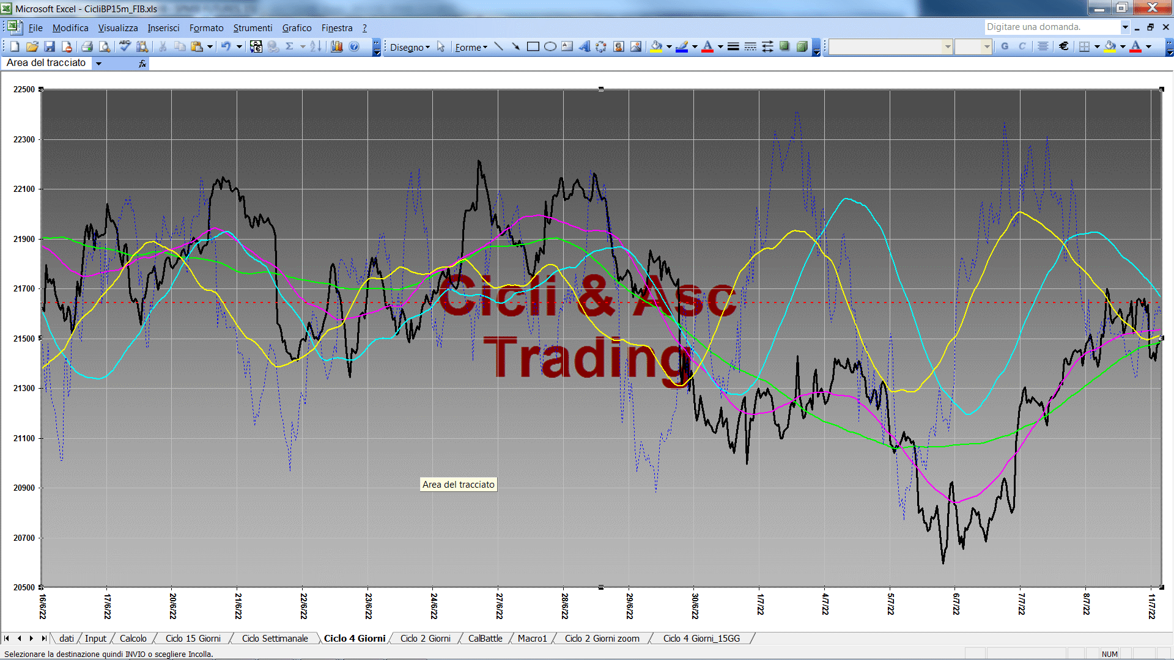Open the Help question mark icon

point(354,46)
